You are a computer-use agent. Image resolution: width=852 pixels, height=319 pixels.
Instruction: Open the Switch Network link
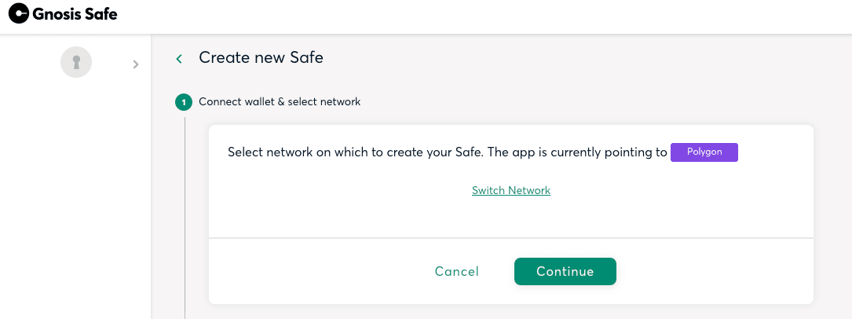coord(510,191)
